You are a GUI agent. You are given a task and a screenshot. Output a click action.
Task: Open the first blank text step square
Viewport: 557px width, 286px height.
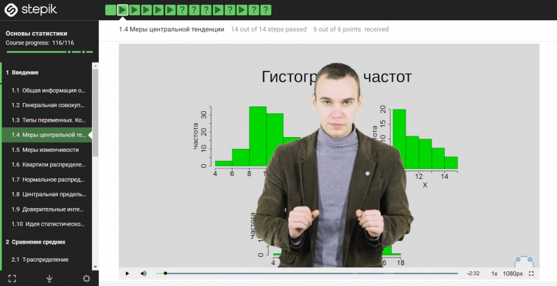click(110, 10)
